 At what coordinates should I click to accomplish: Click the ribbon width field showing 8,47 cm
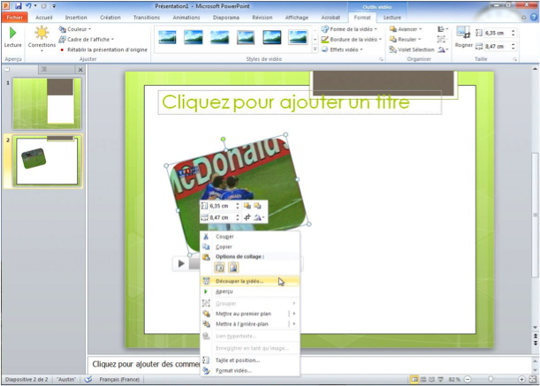click(498, 46)
